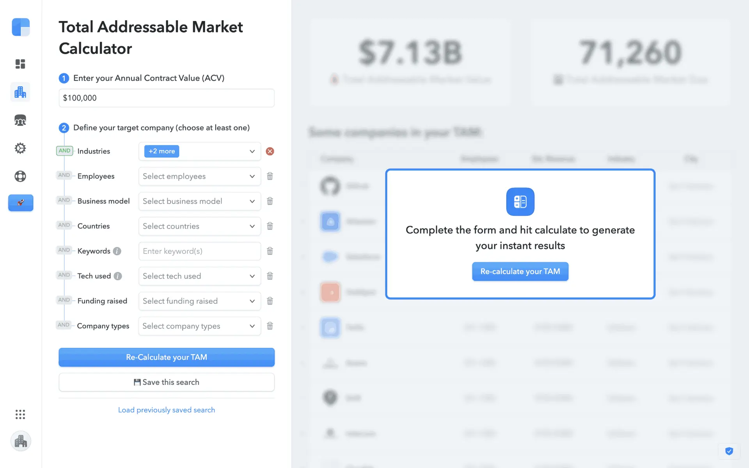Open the dashboard icon in sidebar

click(20, 64)
